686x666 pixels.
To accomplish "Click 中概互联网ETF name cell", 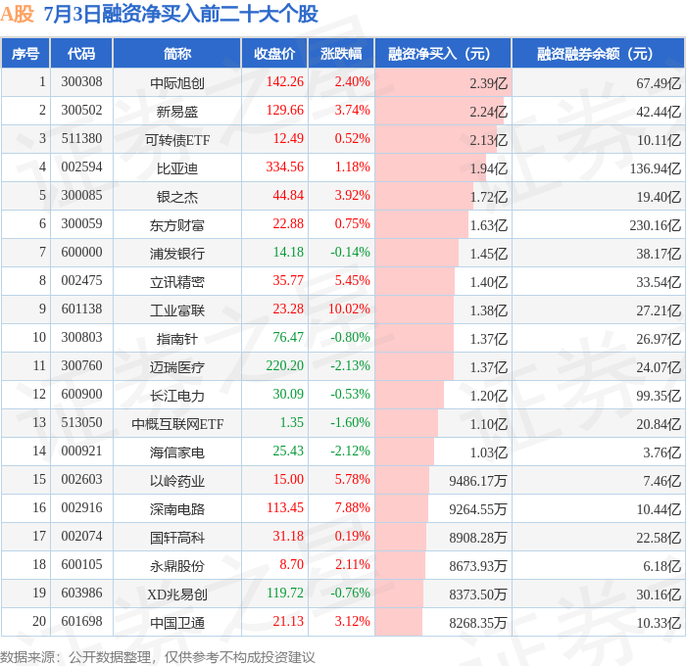I will tap(177, 424).
